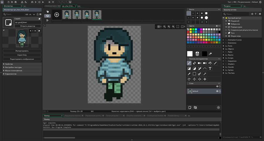The image size is (264, 141).
Task: Start the debugger with bug icon
Action: tap(32, 2)
